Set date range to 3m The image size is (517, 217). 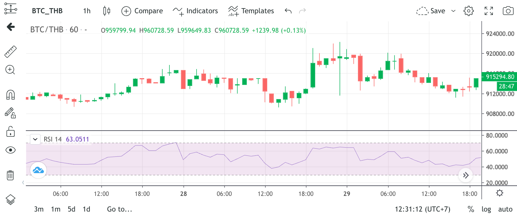[x=39, y=210]
